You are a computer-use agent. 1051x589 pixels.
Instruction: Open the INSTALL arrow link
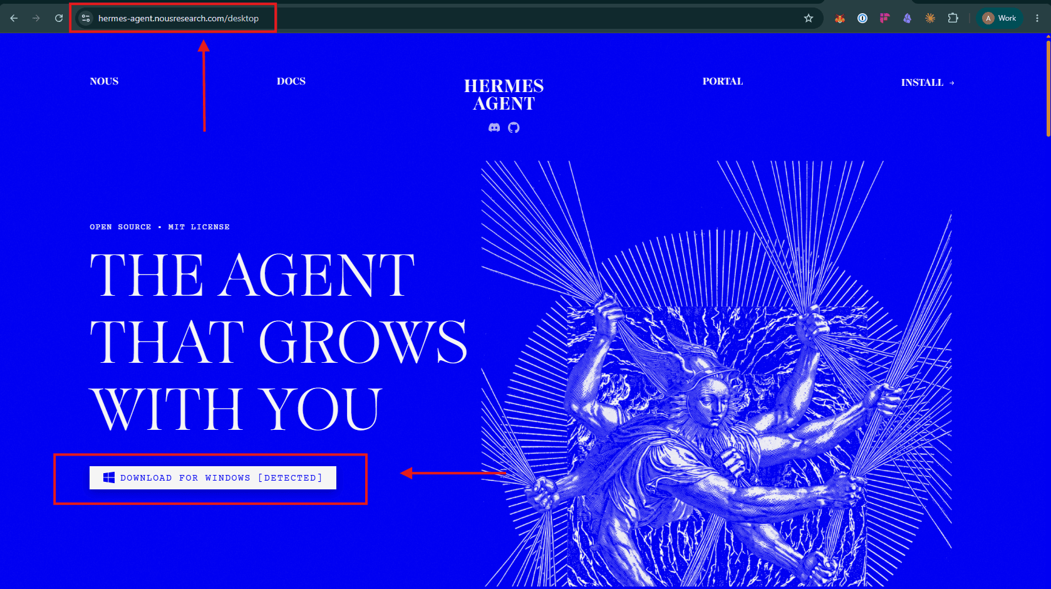pyautogui.click(x=928, y=83)
